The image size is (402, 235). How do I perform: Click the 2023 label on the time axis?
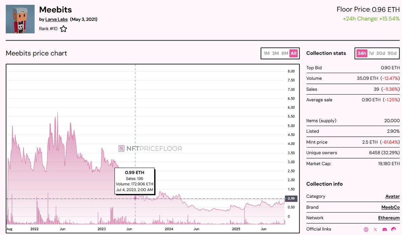(102, 229)
